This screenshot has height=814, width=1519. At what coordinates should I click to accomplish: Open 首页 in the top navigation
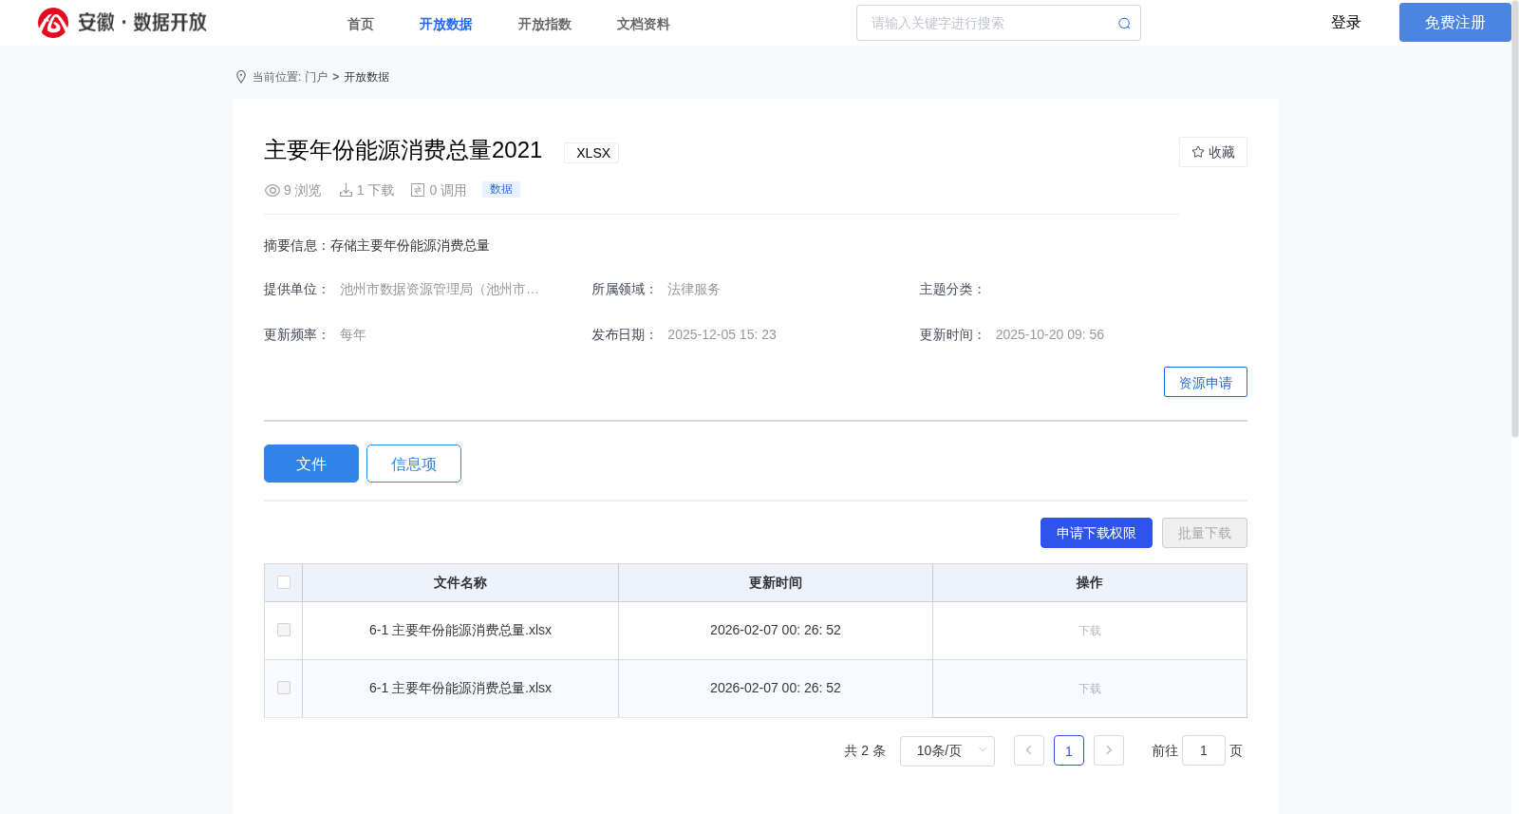pos(361,24)
